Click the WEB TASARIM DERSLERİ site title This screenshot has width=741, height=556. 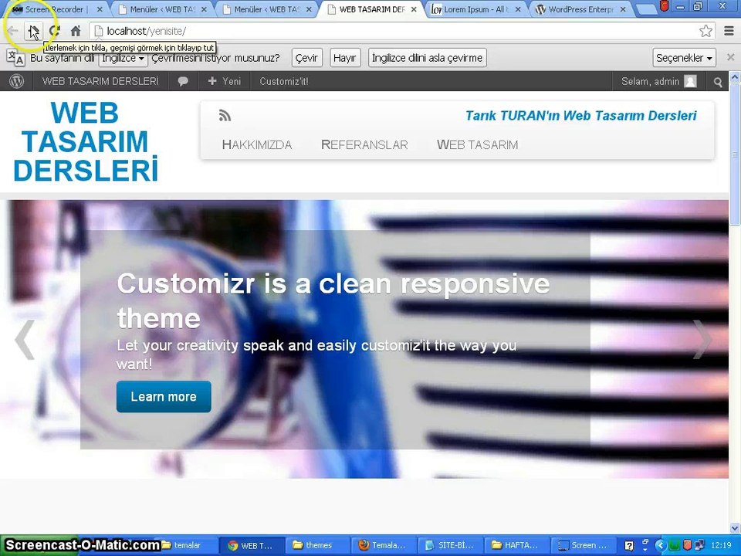tap(85, 141)
